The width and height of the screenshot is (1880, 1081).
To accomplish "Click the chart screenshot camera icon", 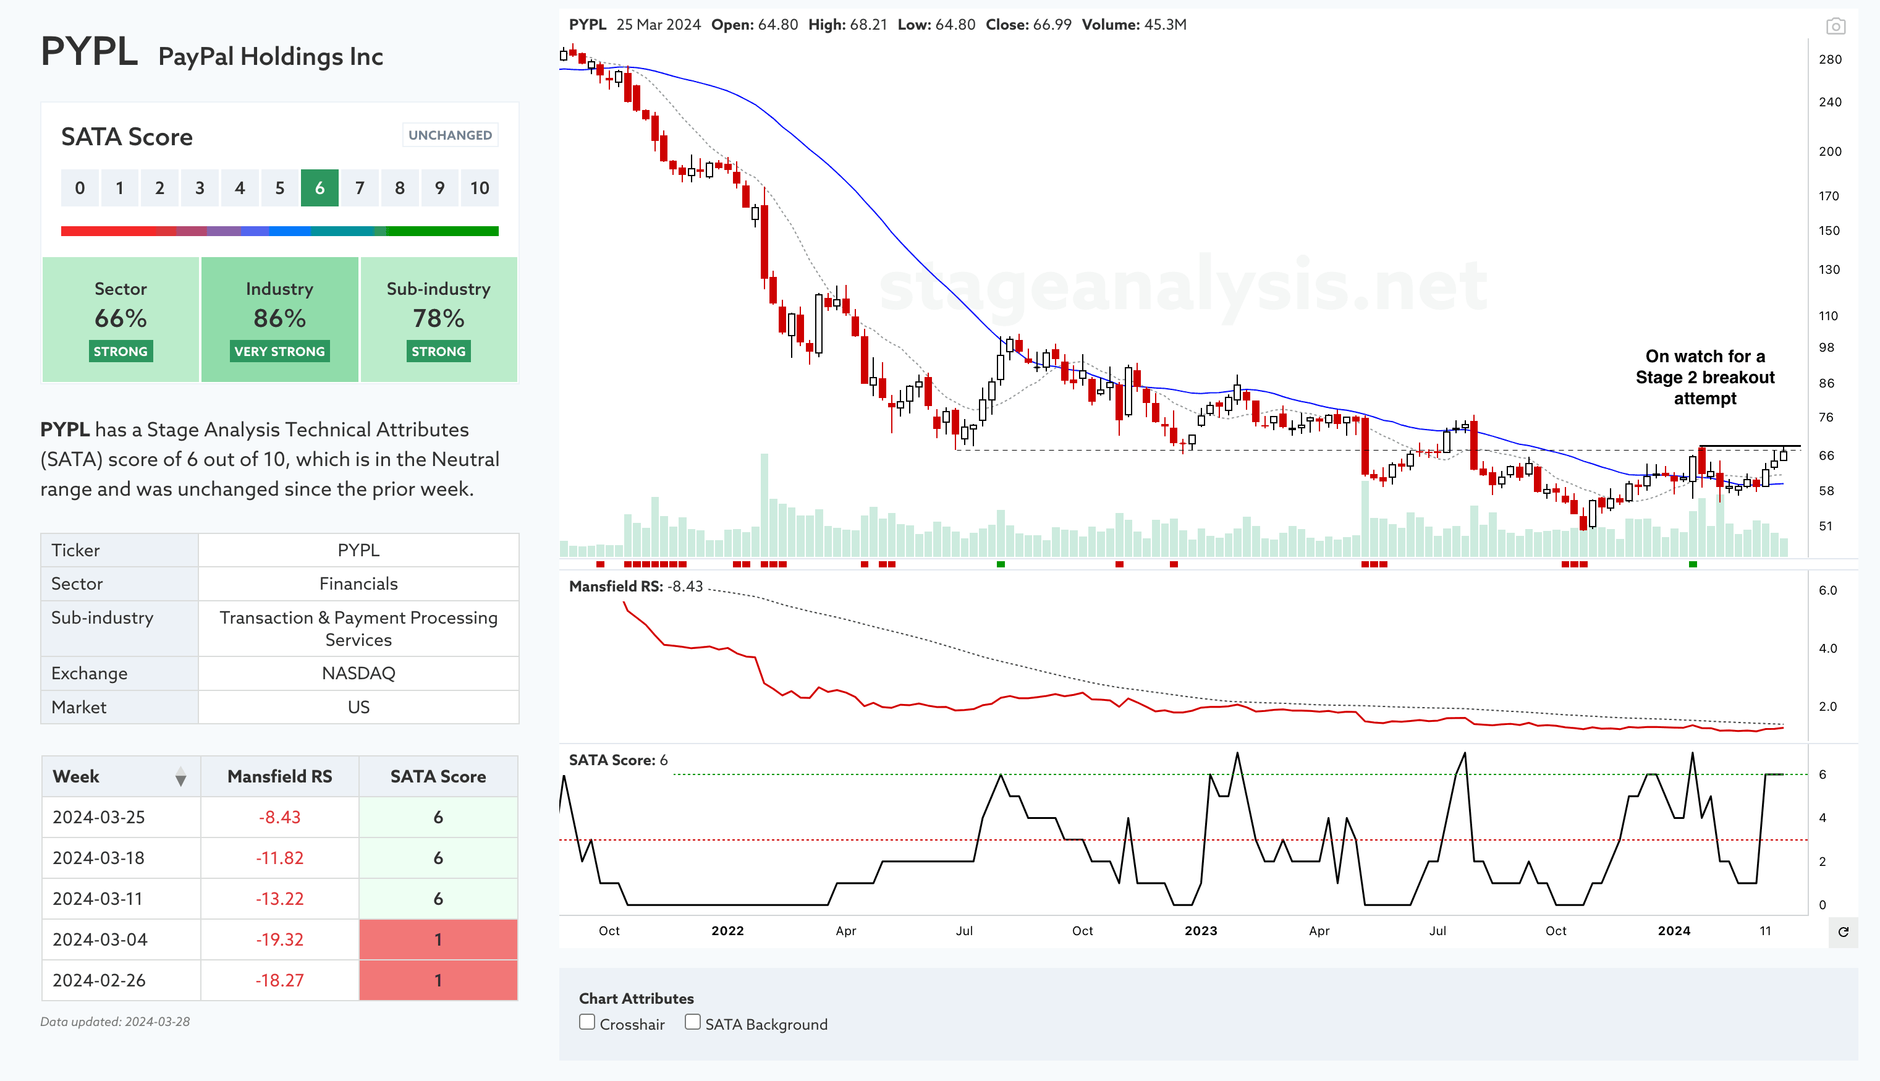I will (x=1835, y=27).
